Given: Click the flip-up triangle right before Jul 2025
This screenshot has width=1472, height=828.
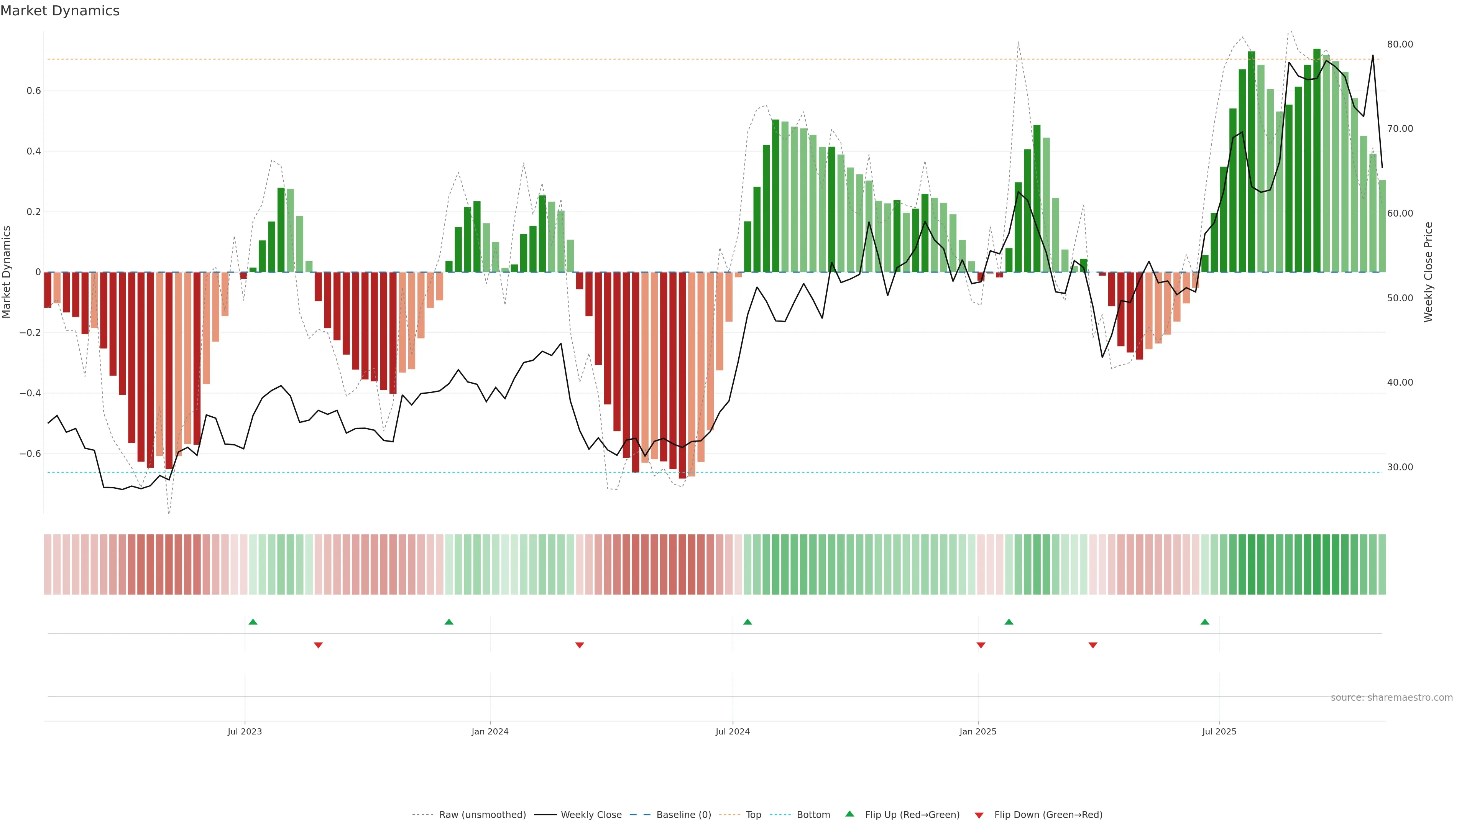Looking at the screenshot, I should coord(1204,622).
